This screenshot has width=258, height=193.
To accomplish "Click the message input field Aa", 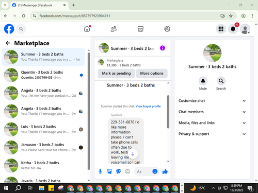I will 143,171.
